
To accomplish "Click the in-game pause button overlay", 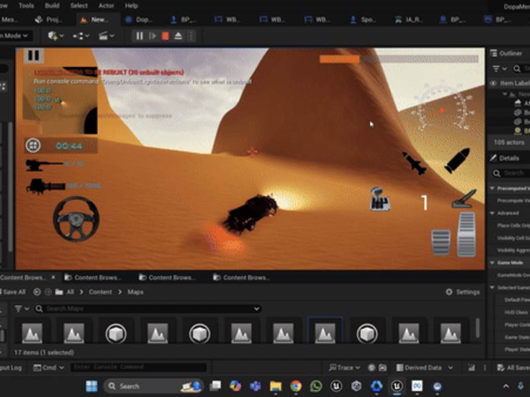I will coord(33,56).
